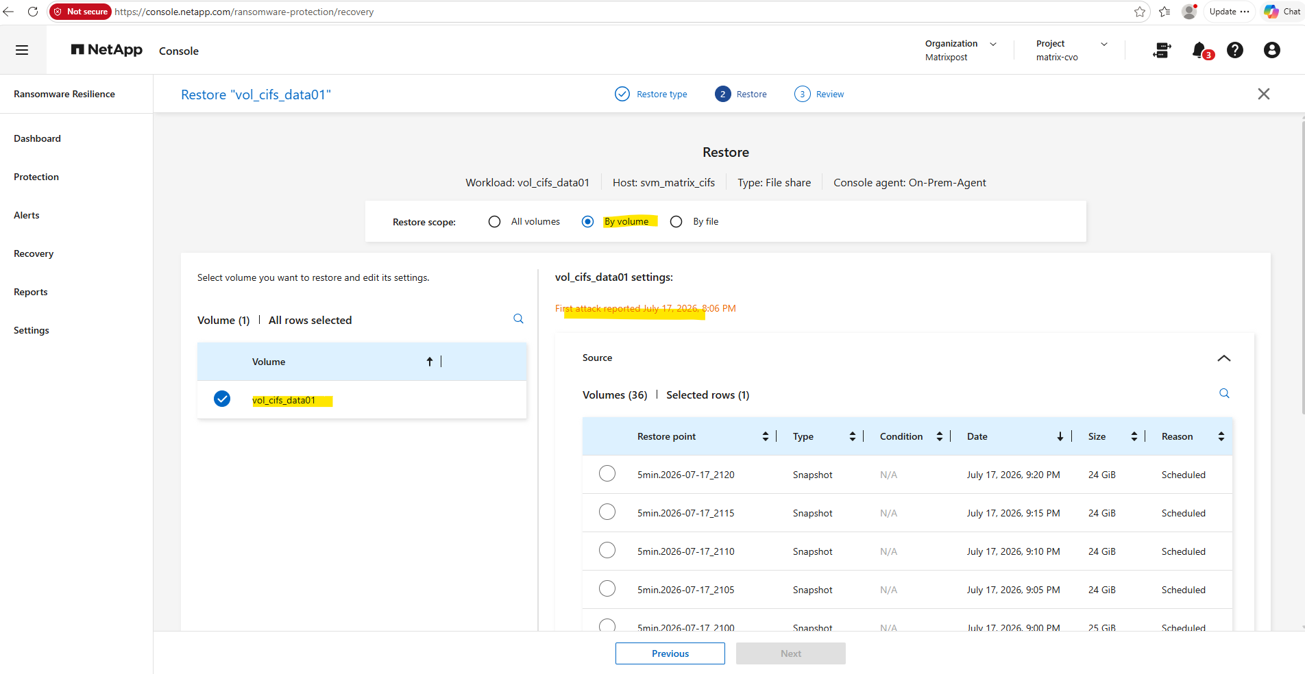
Task: Expand the Organization dropdown
Action: (x=961, y=50)
